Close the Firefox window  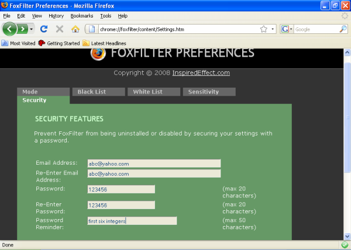(x=345, y=5)
